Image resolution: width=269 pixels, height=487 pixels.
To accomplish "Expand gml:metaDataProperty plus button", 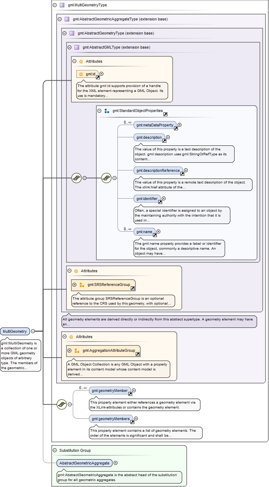I will pos(180,125).
